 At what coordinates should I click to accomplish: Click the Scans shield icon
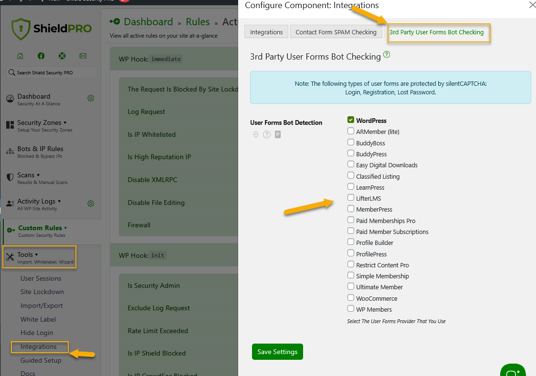[10, 177]
